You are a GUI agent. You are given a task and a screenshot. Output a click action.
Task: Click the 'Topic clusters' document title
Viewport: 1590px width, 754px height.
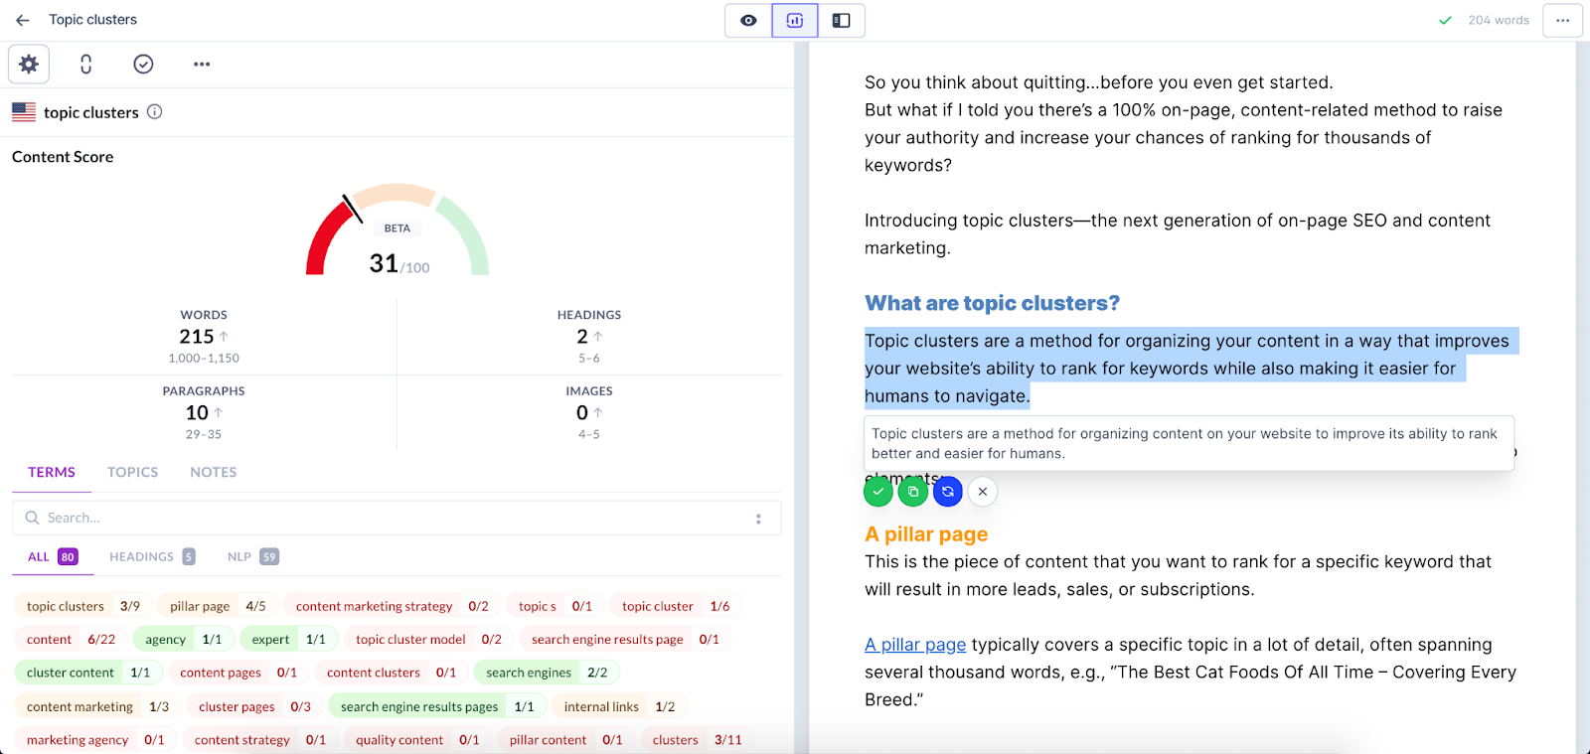pos(93,20)
